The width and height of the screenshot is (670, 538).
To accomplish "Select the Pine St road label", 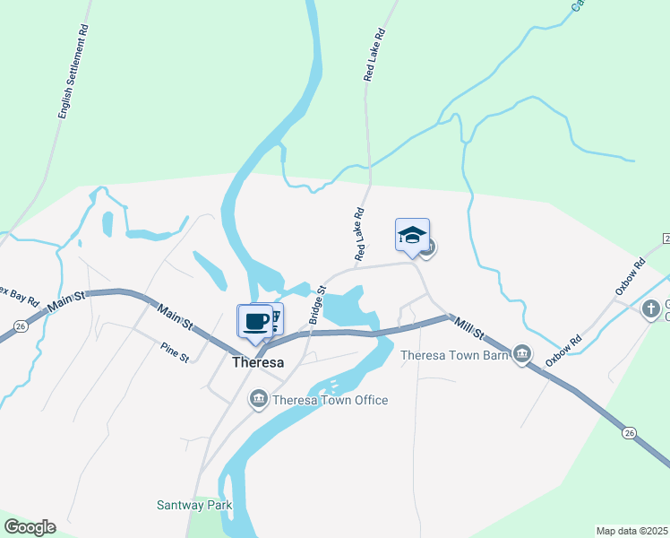I will 175,352.
